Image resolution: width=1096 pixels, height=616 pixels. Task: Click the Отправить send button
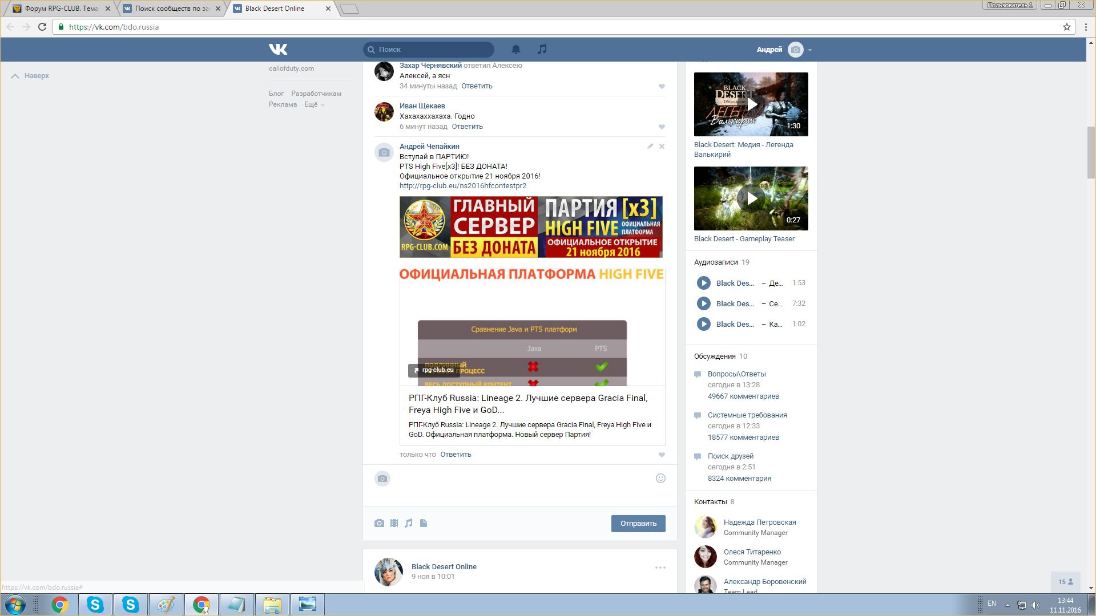tap(638, 524)
